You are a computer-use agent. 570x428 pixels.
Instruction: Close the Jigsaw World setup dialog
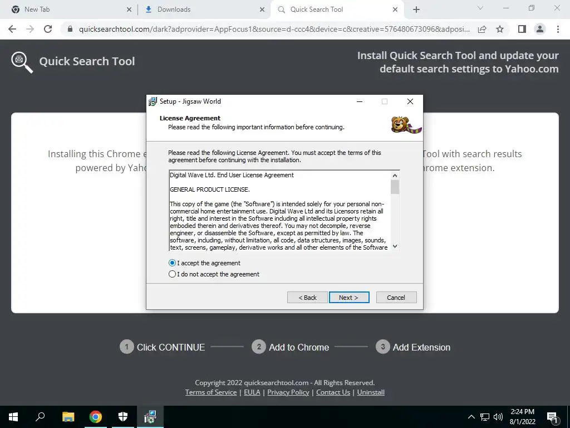pyautogui.click(x=410, y=101)
